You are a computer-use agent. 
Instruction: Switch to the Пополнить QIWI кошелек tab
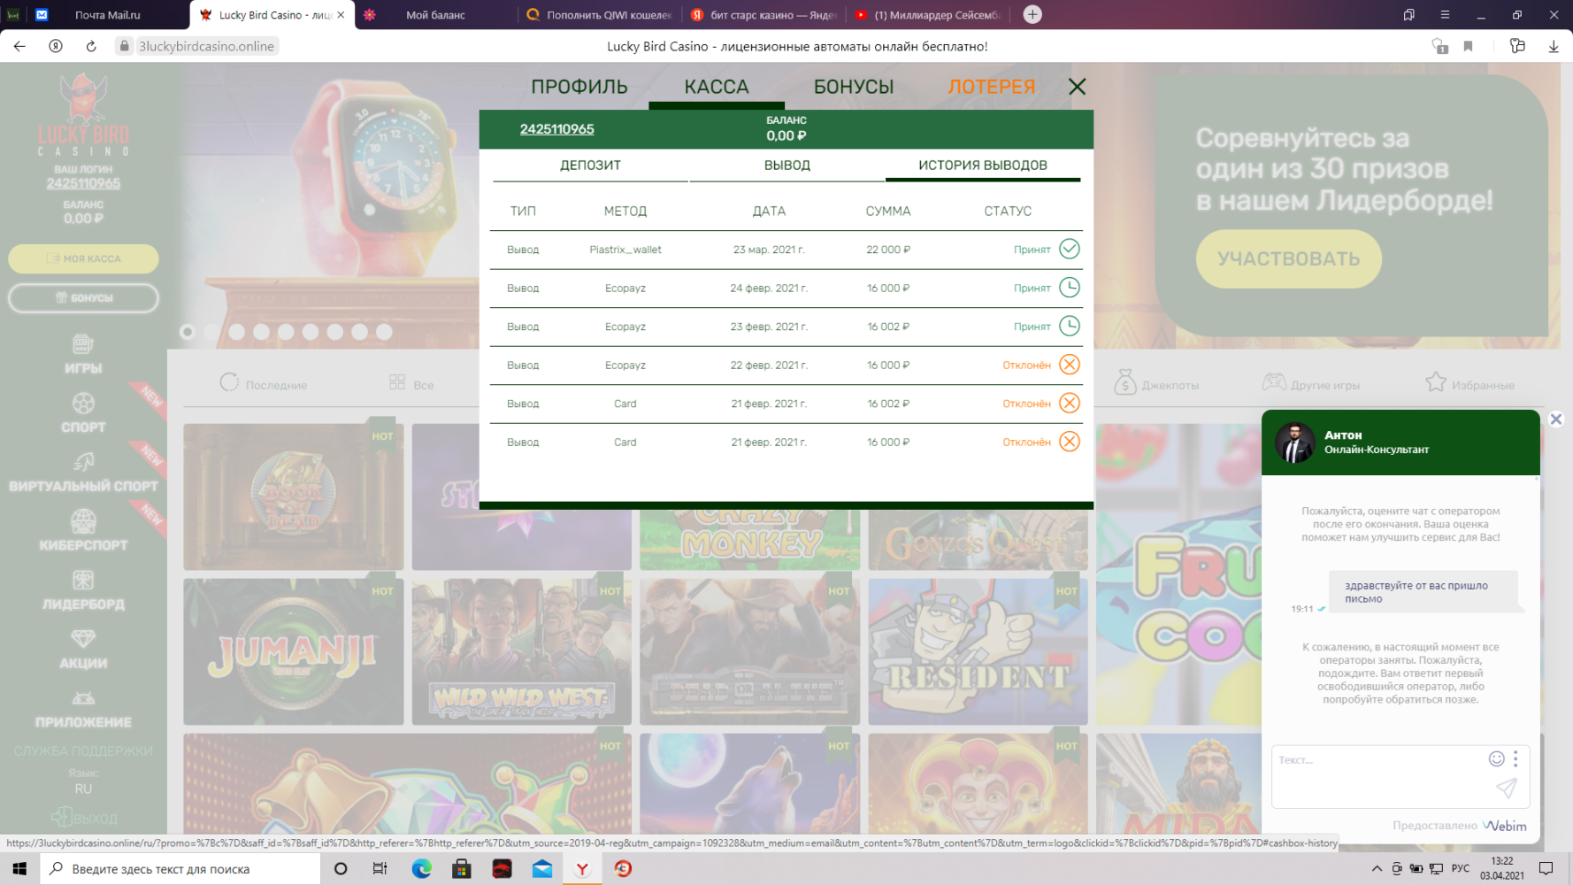(598, 15)
